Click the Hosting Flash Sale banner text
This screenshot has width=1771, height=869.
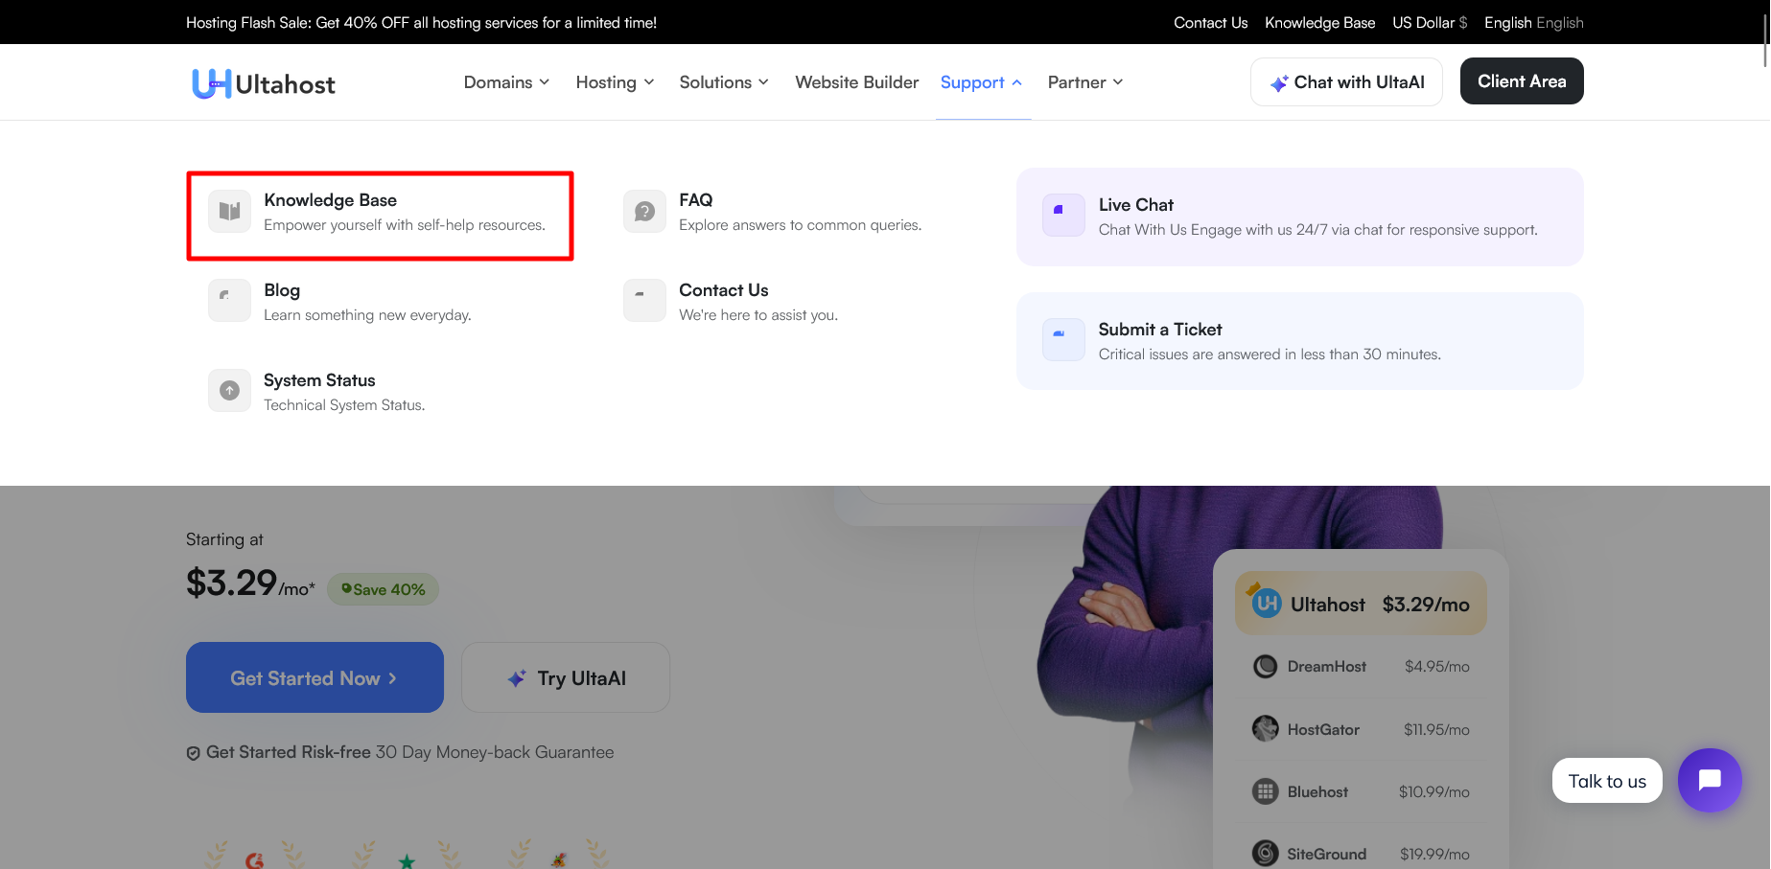421,22
